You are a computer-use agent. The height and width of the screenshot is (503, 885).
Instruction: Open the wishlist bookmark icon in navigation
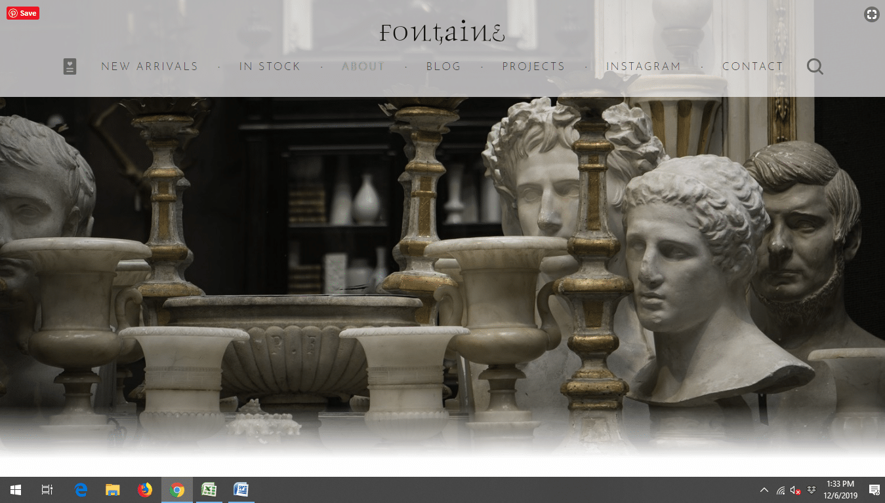pyautogui.click(x=70, y=66)
